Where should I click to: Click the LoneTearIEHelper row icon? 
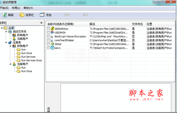point(52,40)
